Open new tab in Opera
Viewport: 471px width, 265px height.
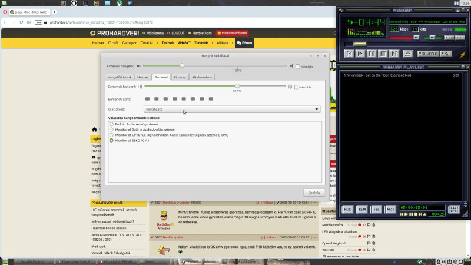[54, 12]
